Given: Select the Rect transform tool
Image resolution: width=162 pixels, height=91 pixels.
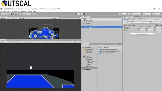Looking at the screenshot, I should pos(16,14).
